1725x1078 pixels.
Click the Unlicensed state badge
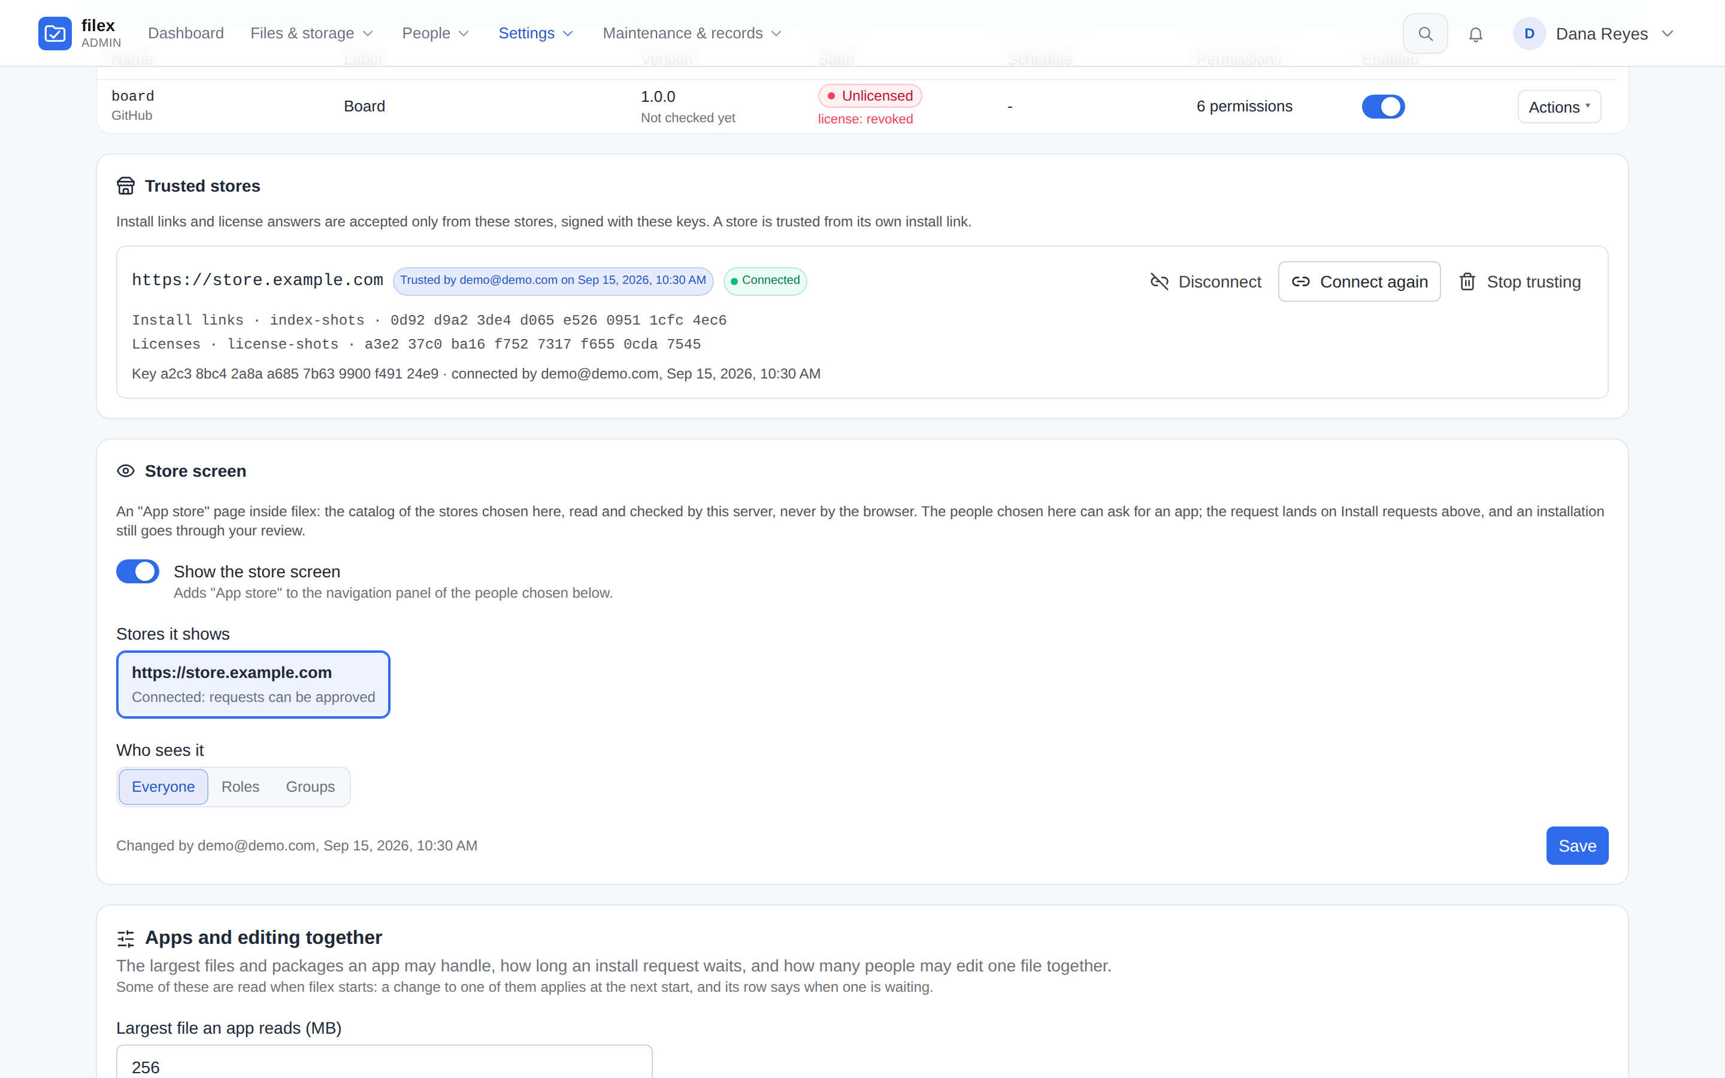pos(870,96)
